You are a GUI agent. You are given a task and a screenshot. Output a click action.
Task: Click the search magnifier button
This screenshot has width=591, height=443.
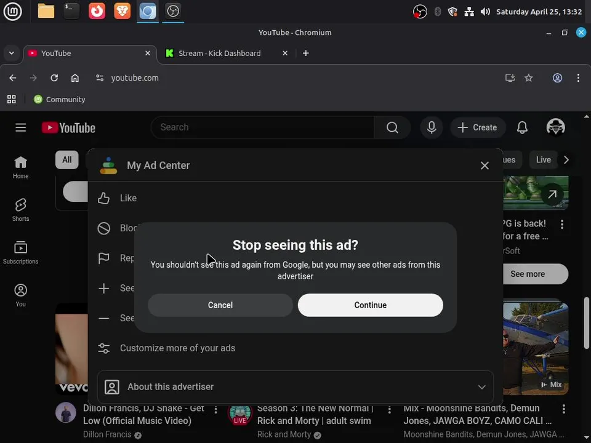pyautogui.click(x=392, y=128)
